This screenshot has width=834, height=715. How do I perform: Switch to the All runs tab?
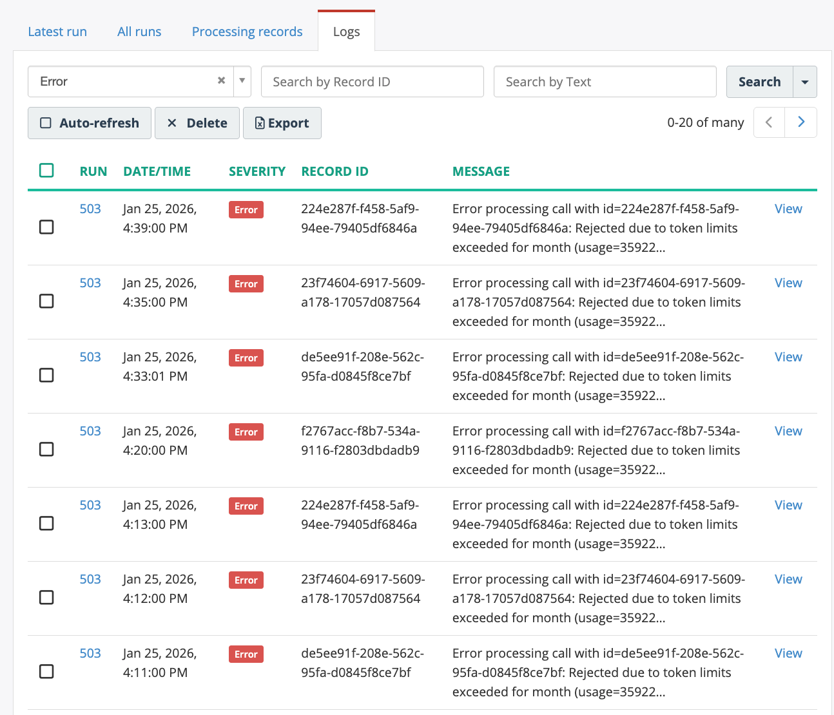(x=139, y=32)
